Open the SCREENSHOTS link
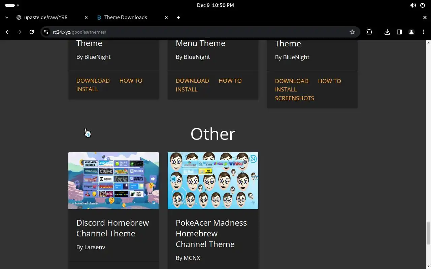Viewport: 431px width, 269px height. [295, 98]
